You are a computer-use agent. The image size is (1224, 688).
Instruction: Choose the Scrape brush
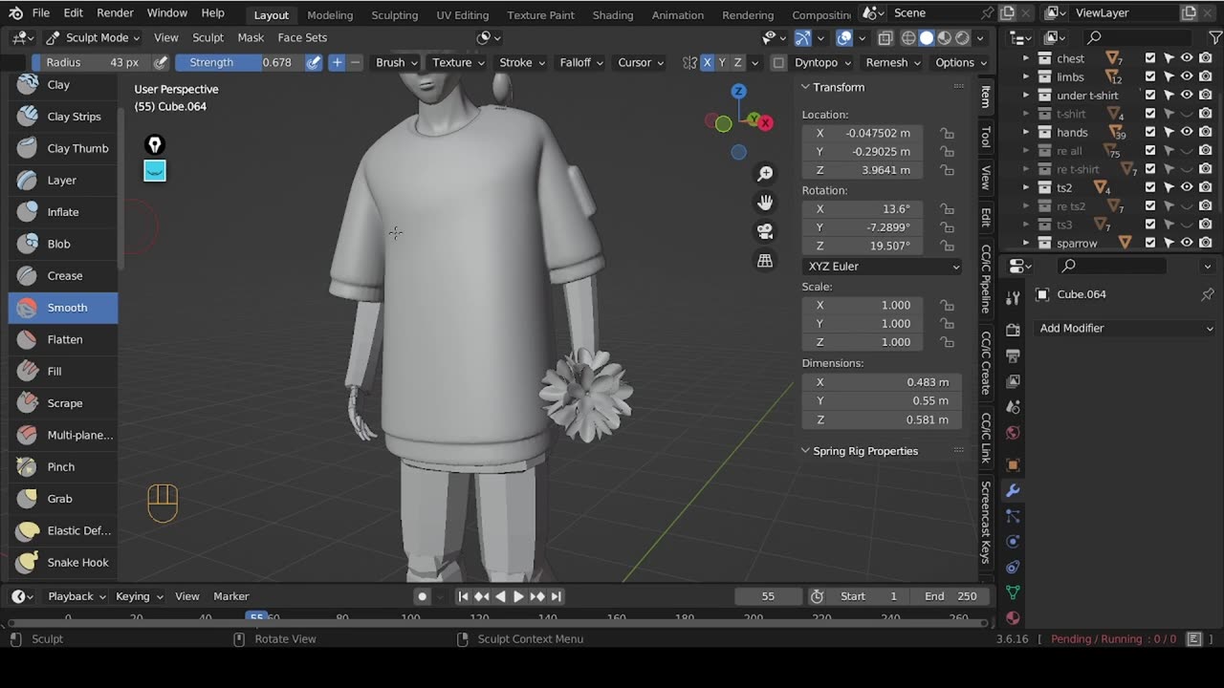click(63, 403)
